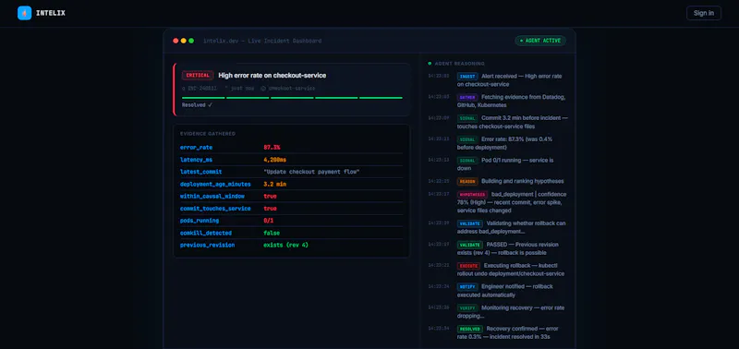Select the 0/1 pods running value

269,221
